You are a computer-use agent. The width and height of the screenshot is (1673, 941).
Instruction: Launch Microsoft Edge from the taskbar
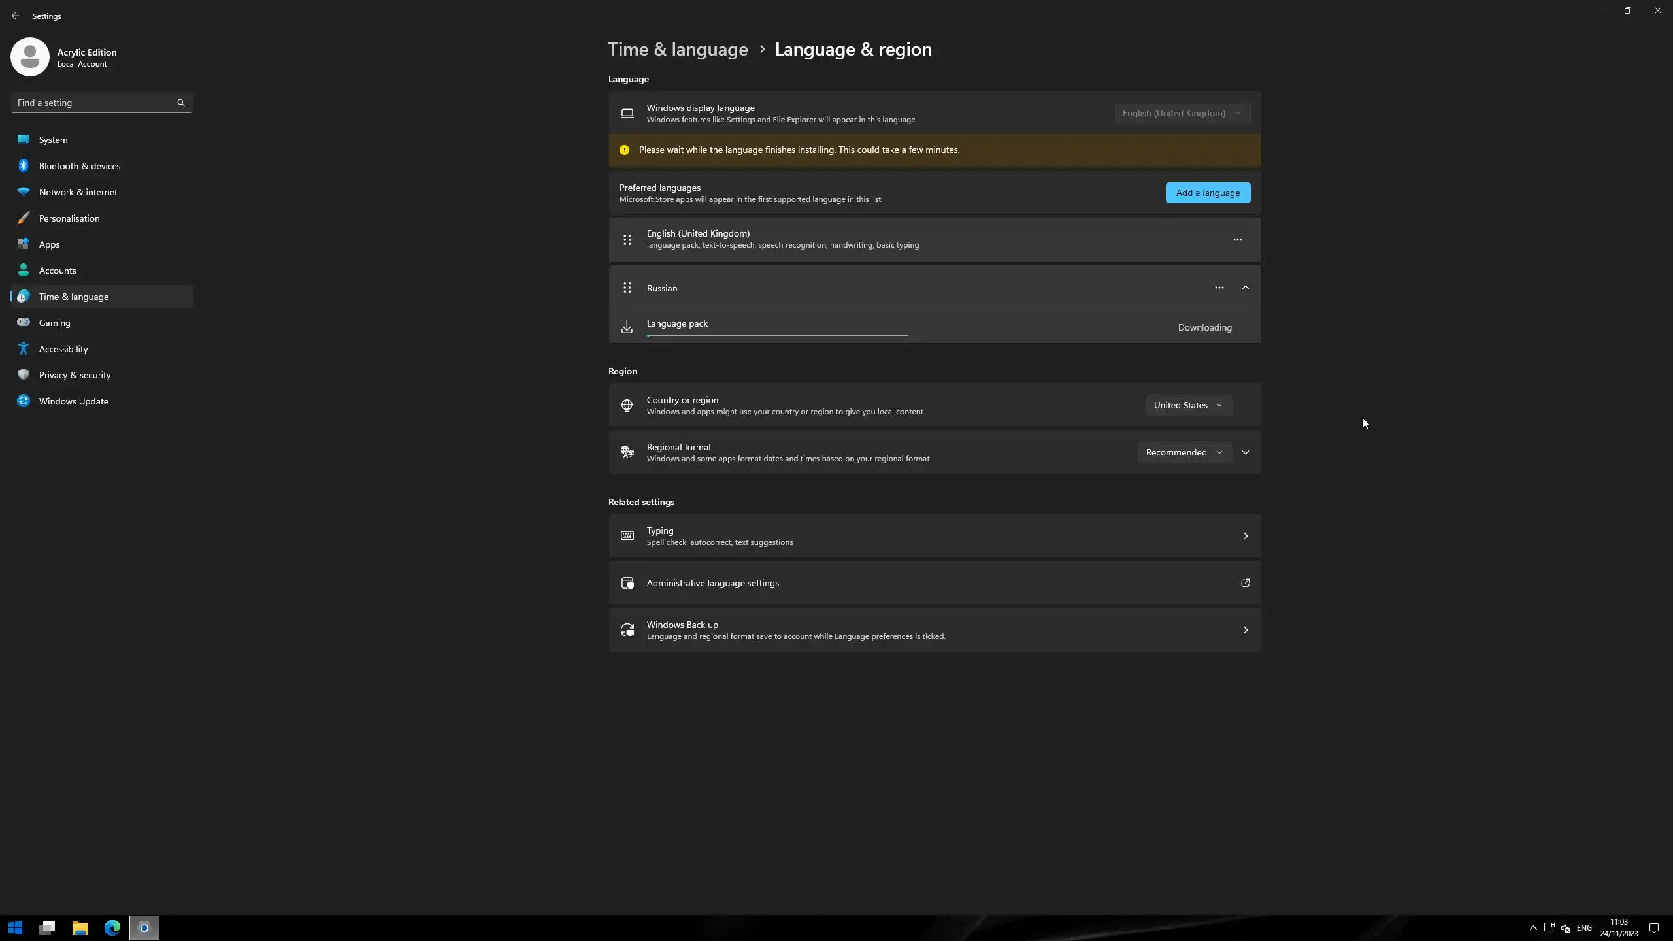point(112,927)
